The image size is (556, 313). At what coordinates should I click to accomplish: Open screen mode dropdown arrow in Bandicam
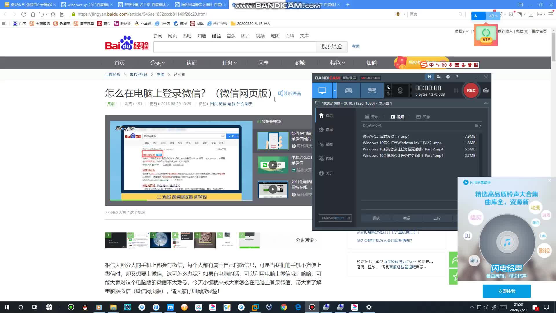[334, 90]
